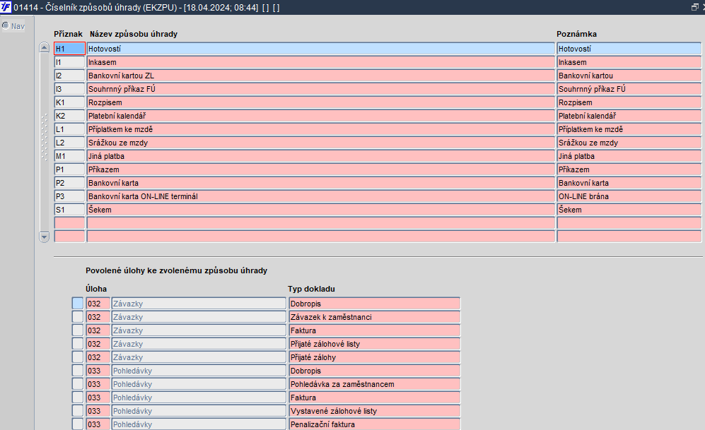Viewport: 705px width, 430px height.
Task: Select the 'Bankovní karta' name field
Action: (320, 183)
